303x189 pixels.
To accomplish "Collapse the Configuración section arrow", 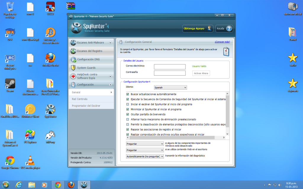I will (110, 85).
